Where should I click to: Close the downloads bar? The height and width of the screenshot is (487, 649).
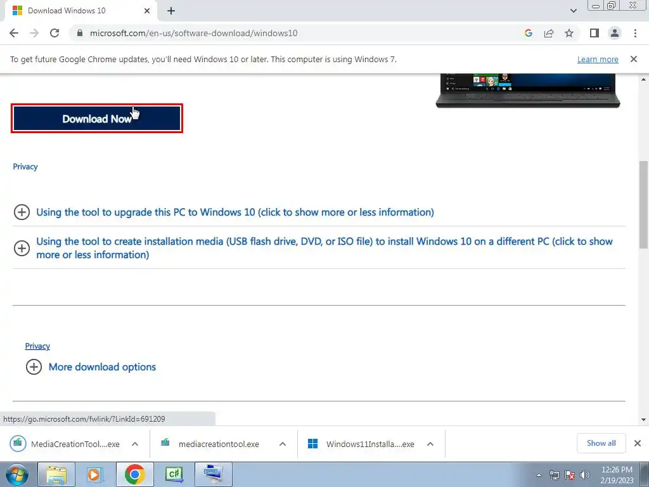coord(638,443)
